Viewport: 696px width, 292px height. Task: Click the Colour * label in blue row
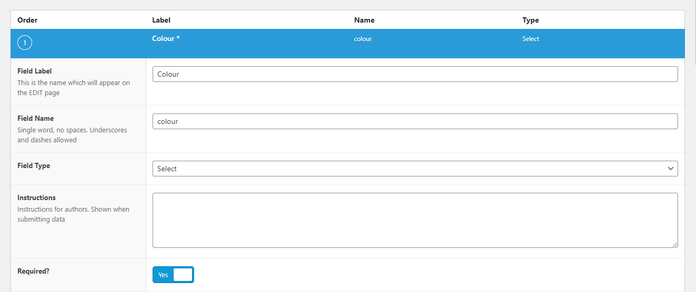pyautogui.click(x=166, y=38)
